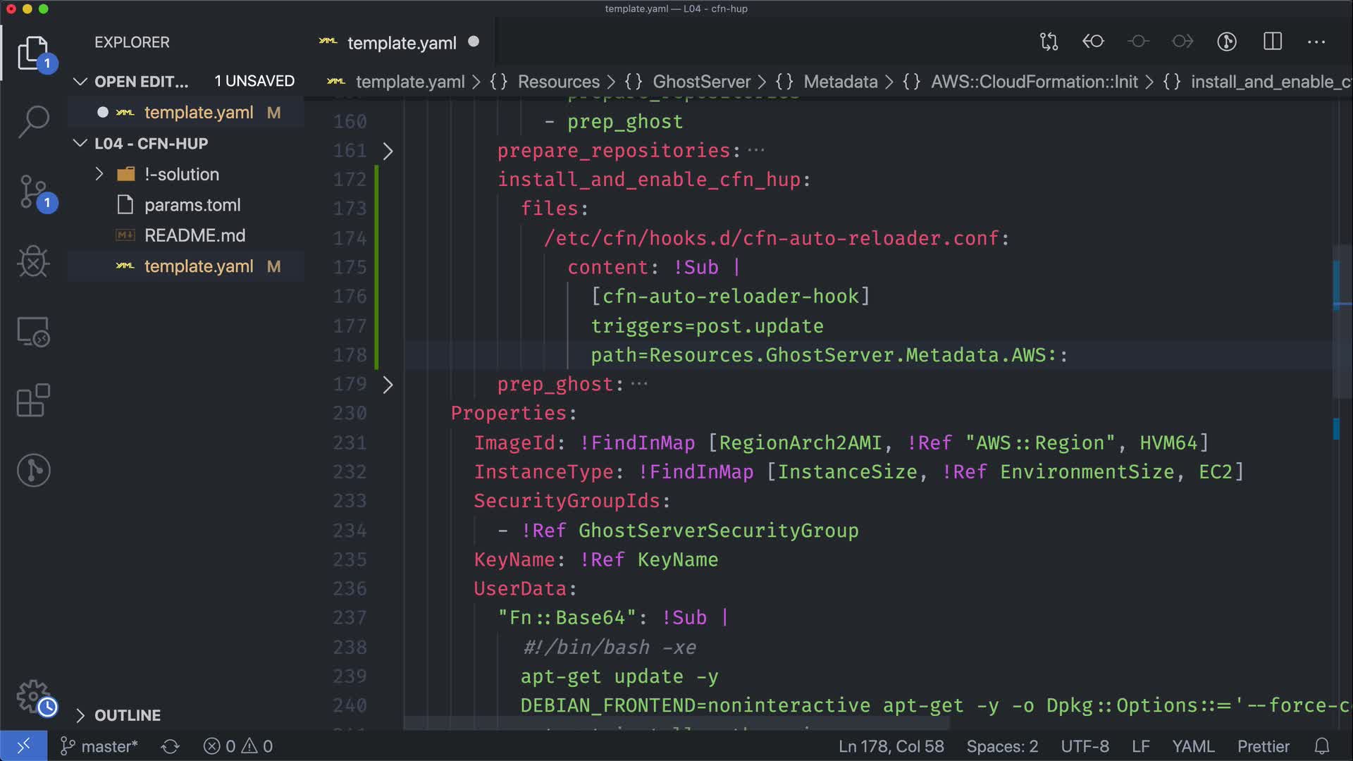Collapse the OPEN EDITORS section

80,82
